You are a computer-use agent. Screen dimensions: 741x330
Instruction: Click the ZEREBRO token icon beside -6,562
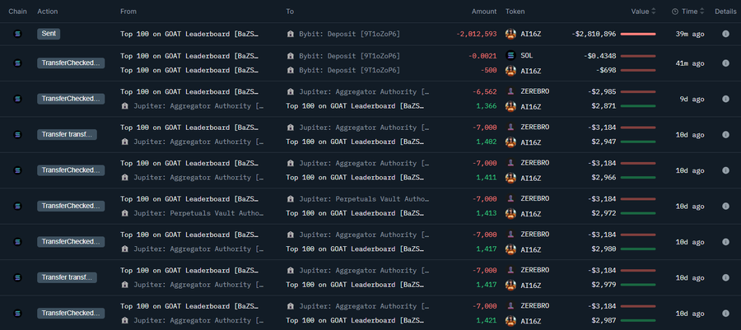pos(510,91)
